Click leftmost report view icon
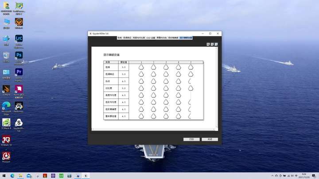The height and width of the screenshot is (179, 319). tap(208, 44)
